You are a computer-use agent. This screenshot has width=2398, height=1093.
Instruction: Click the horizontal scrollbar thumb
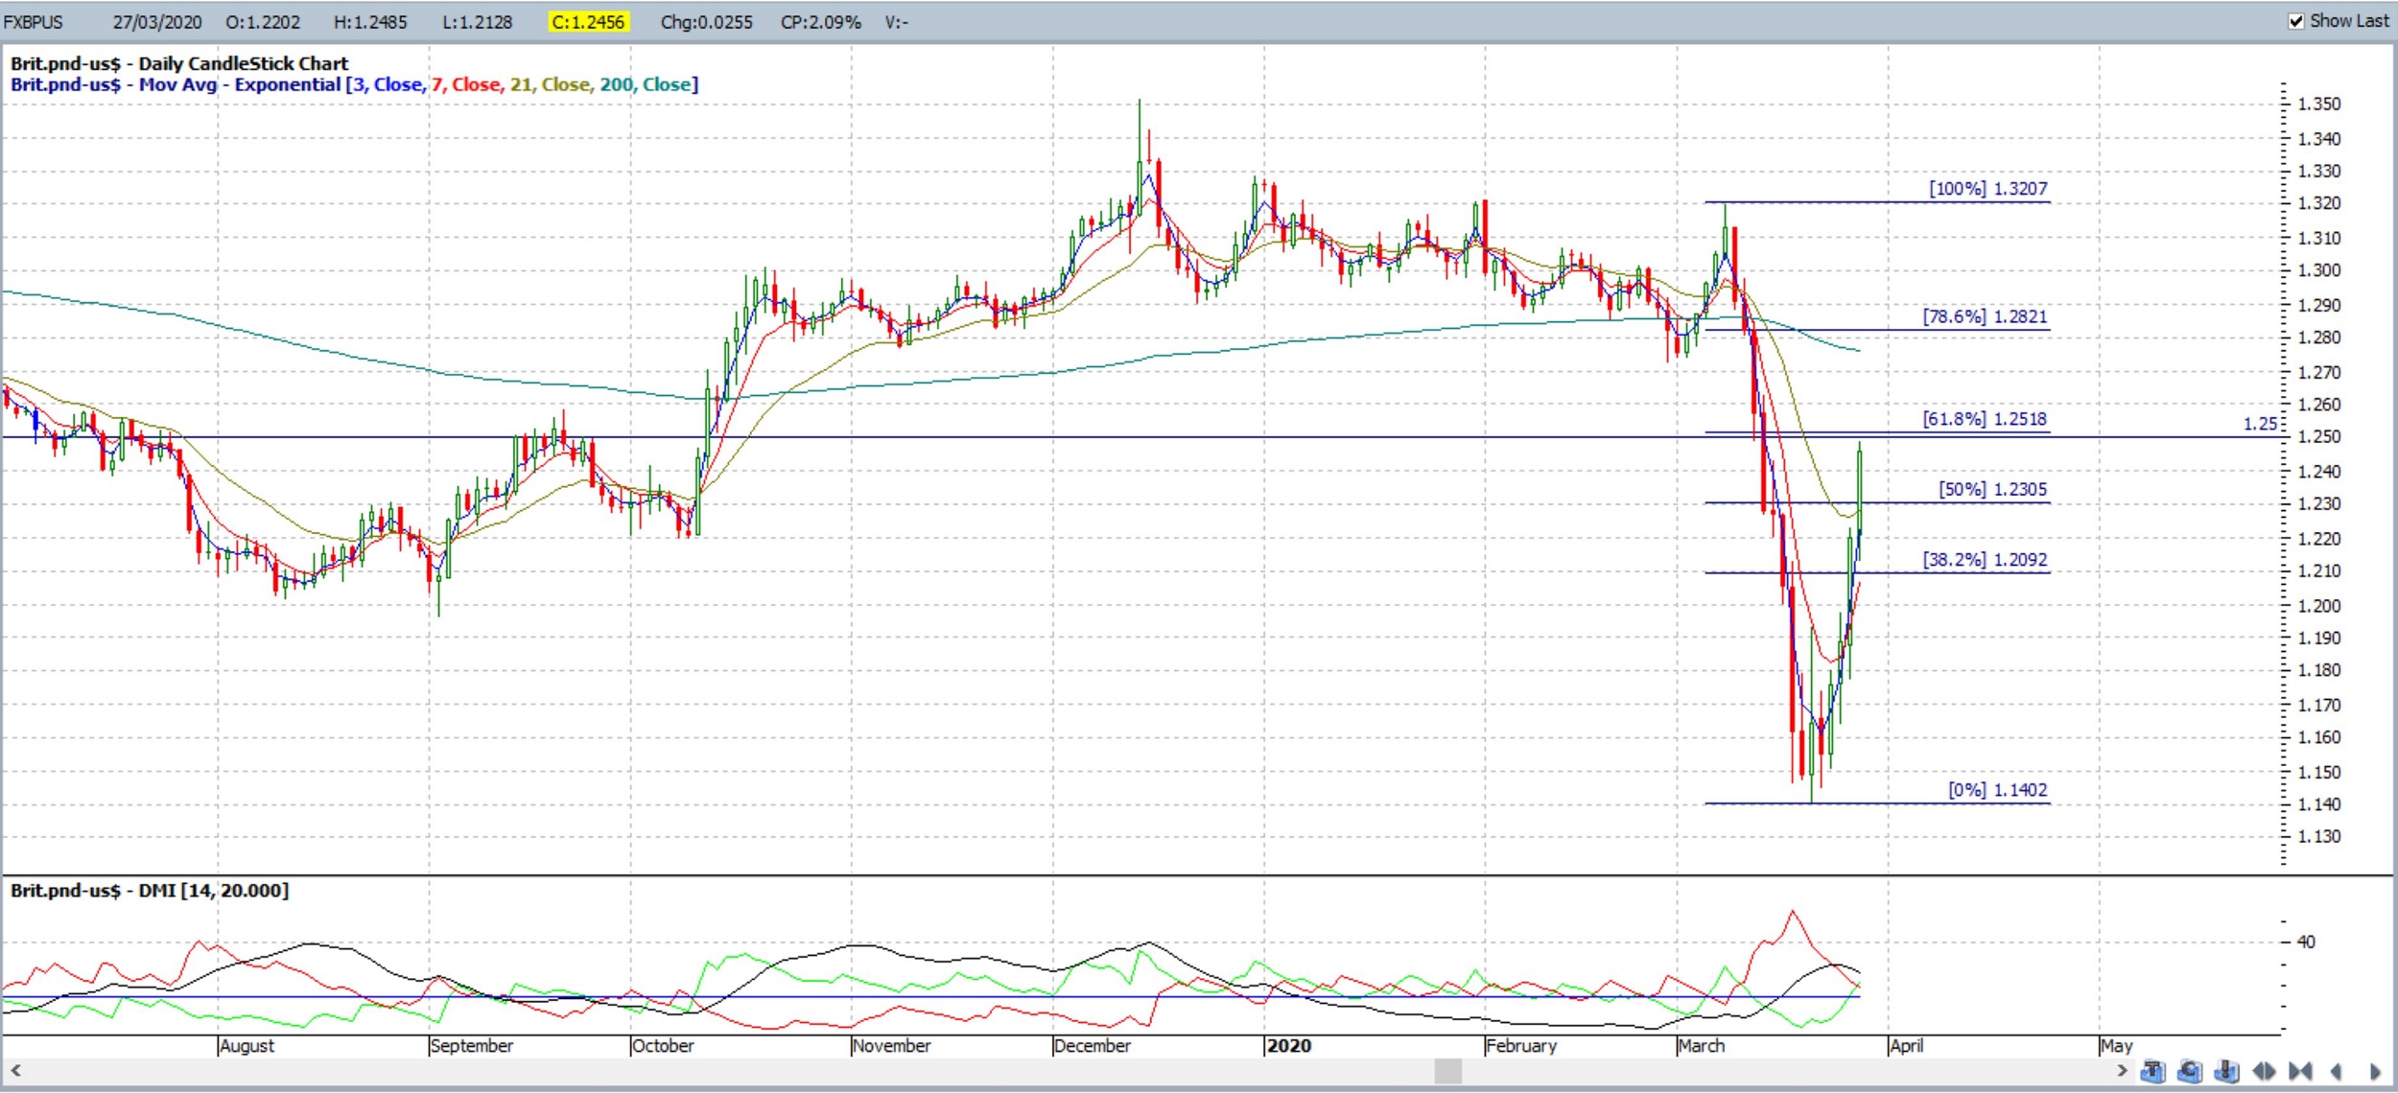click(x=1447, y=1070)
